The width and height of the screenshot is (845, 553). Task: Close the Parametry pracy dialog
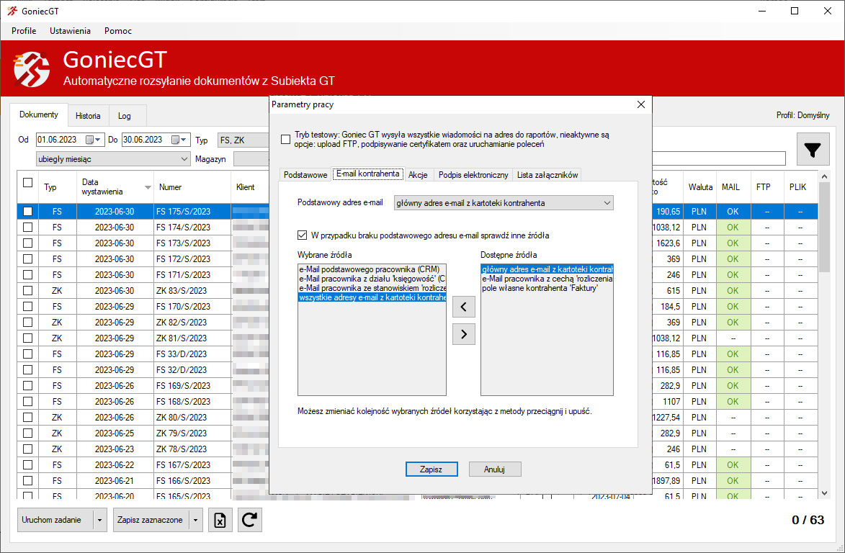(x=640, y=104)
